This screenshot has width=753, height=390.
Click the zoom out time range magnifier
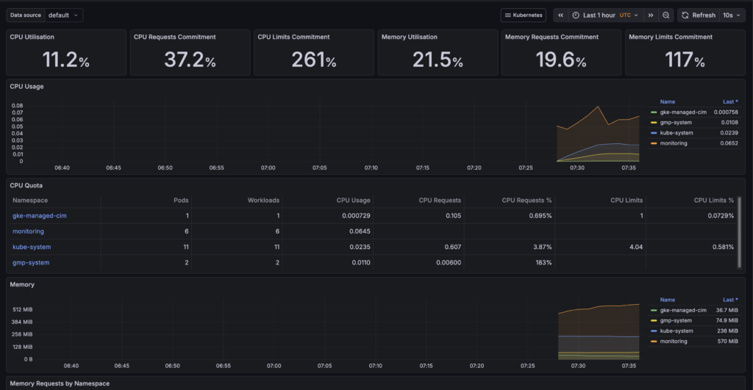[x=665, y=15]
